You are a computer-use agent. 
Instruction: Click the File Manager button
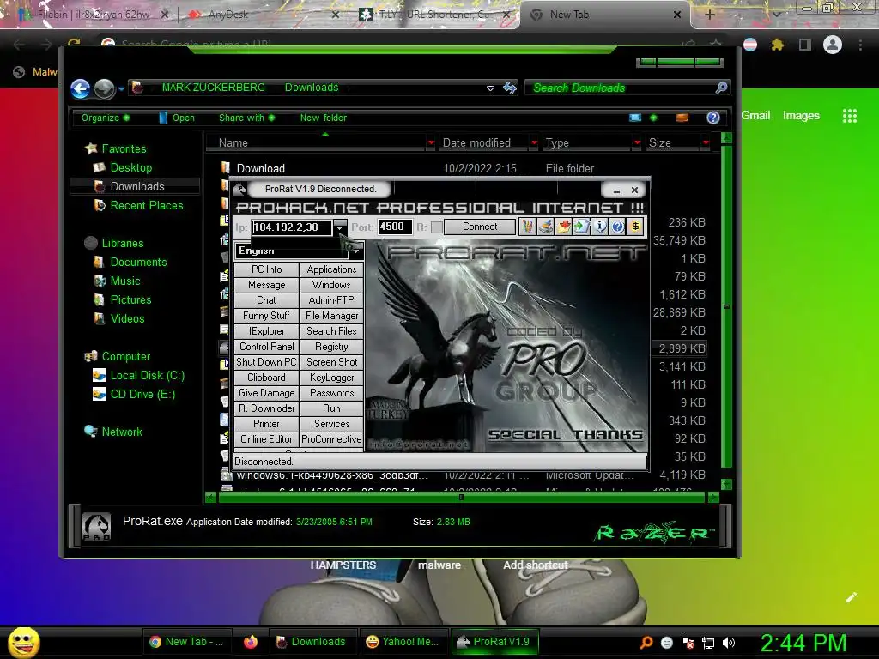(331, 316)
